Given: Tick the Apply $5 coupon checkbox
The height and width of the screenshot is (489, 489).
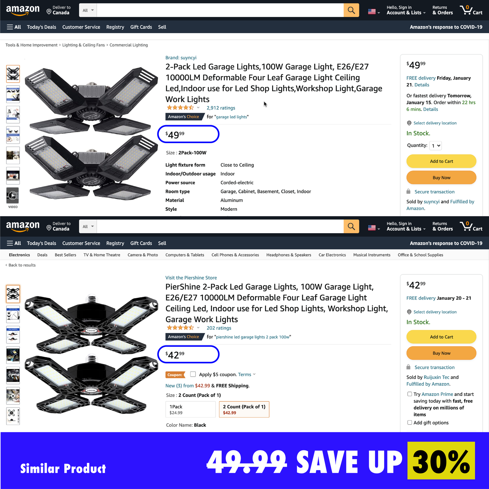Looking at the screenshot, I should pyautogui.click(x=193, y=374).
